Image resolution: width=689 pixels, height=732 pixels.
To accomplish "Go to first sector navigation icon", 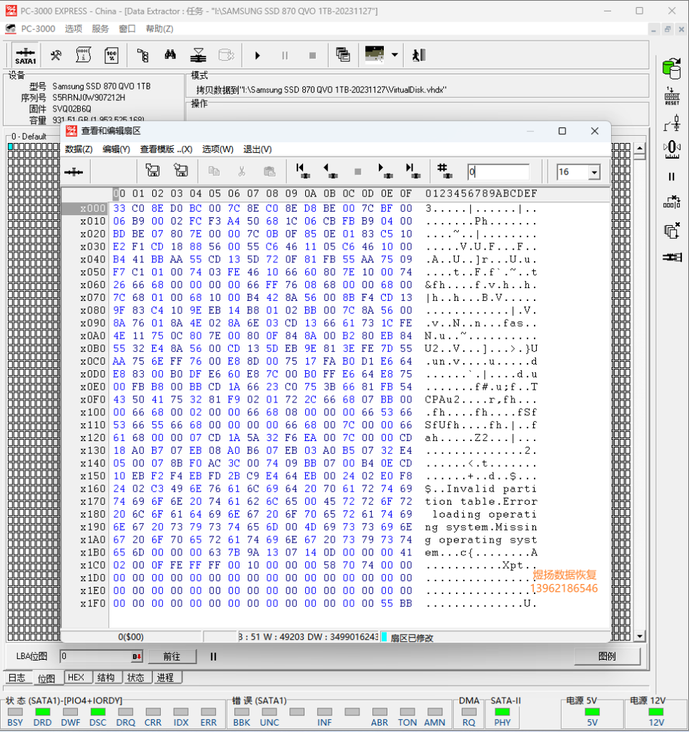I will [302, 171].
